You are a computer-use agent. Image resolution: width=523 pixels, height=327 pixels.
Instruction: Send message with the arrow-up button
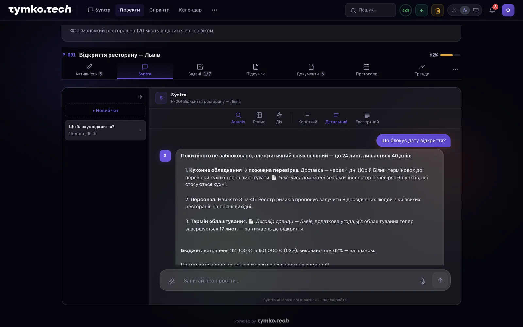tap(440, 280)
